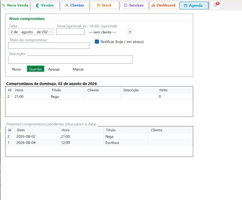Viewport: 242px width, 200px height.
Task: Click the month agosto in the date field
Action: [x=27, y=32]
